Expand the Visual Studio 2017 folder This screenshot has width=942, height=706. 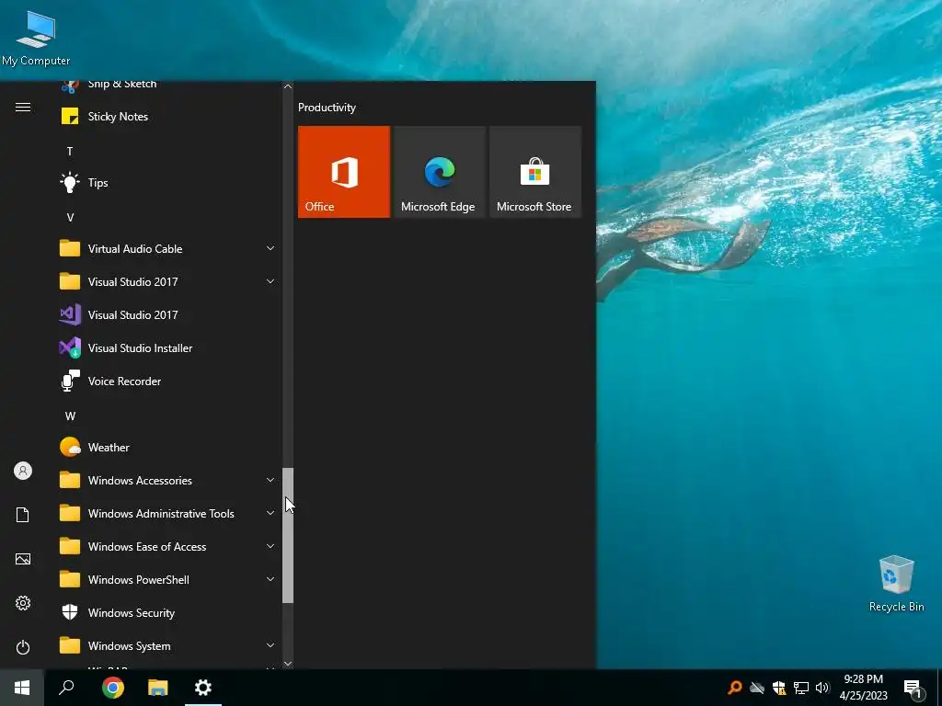point(167,281)
